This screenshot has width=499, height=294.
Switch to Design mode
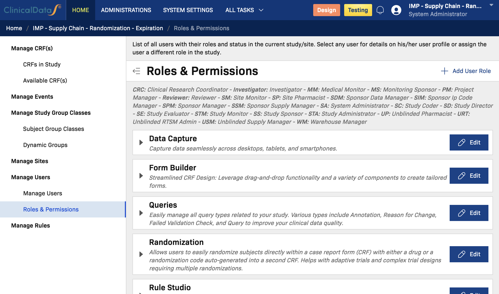[x=327, y=10]
